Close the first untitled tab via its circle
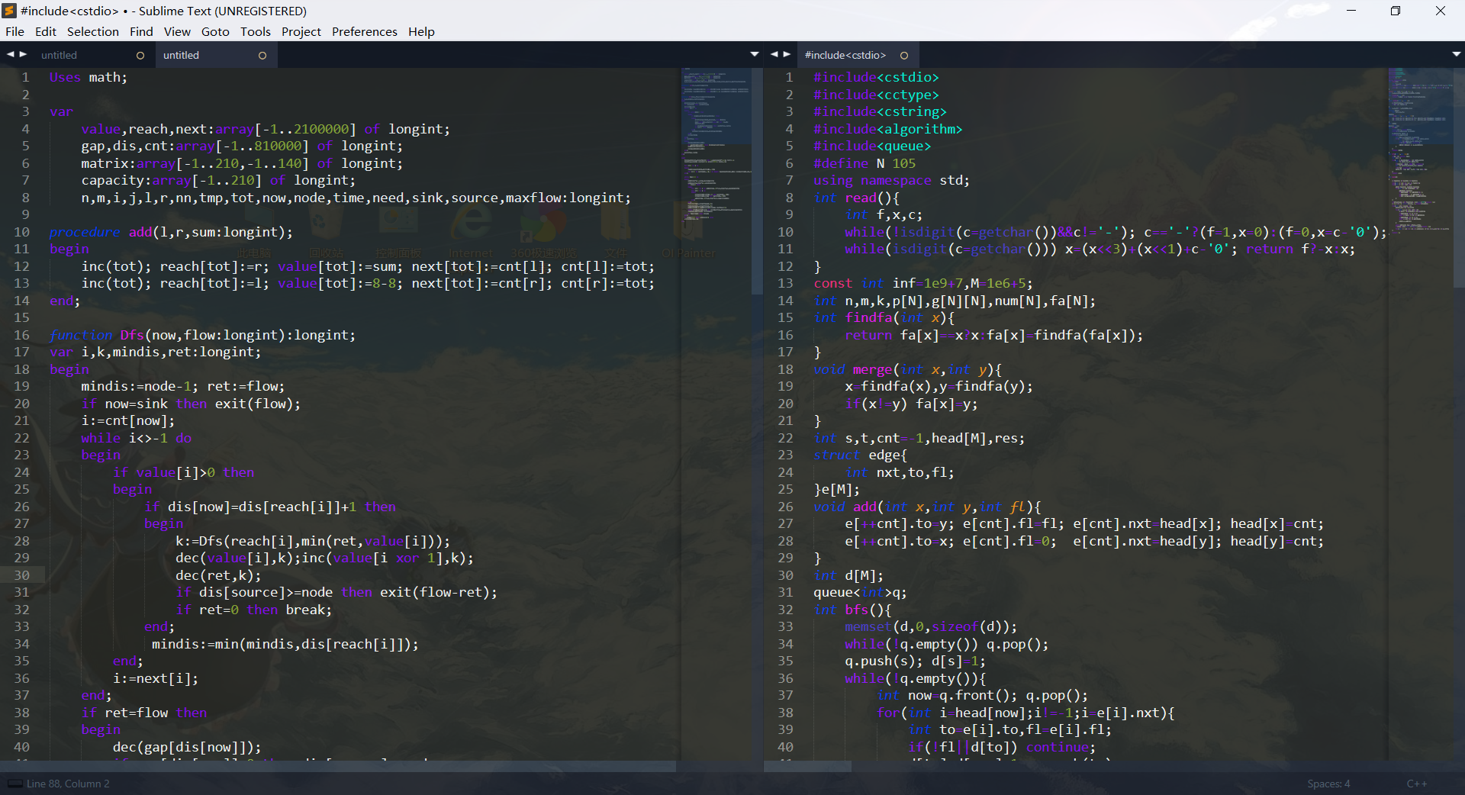Viewport: 1465px width, 795px height. point(140,55)
